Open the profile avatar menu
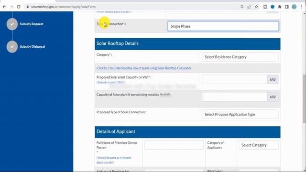The image size is (306, 172). point(294,7)
